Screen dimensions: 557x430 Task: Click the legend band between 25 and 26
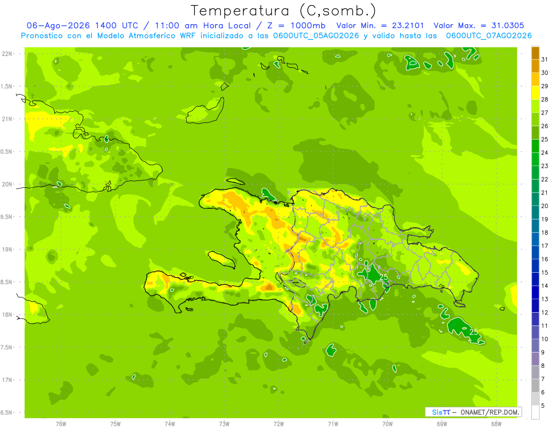535,133
